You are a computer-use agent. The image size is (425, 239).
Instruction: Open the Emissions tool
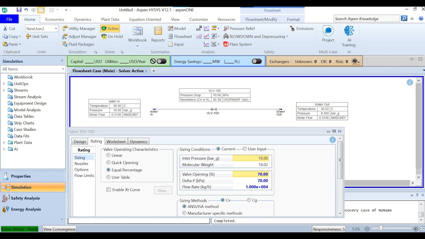302,29
